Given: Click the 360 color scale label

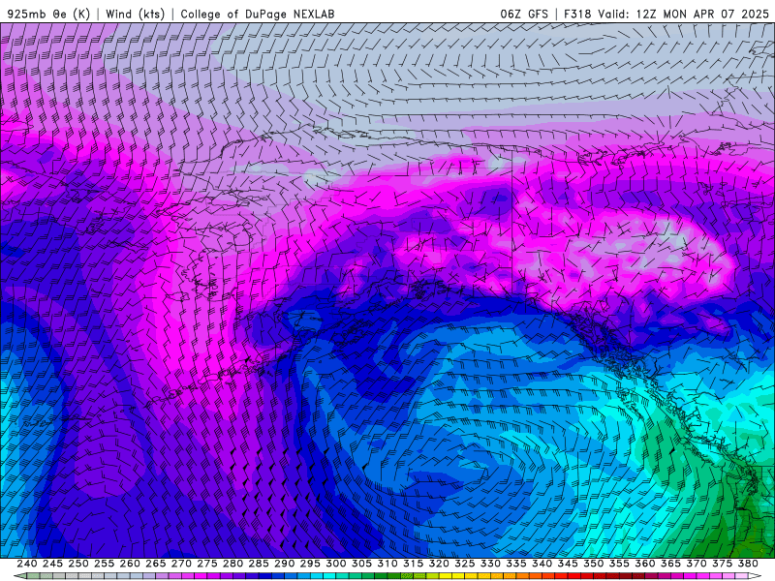Looking at the screenshot, I should tap(644, 564).
